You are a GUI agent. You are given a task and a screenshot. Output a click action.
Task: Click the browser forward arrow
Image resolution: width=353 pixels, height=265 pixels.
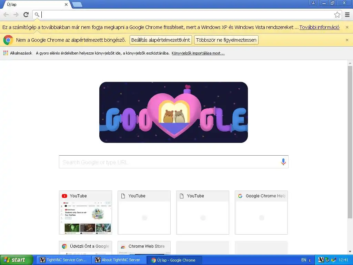pos(16,14)
